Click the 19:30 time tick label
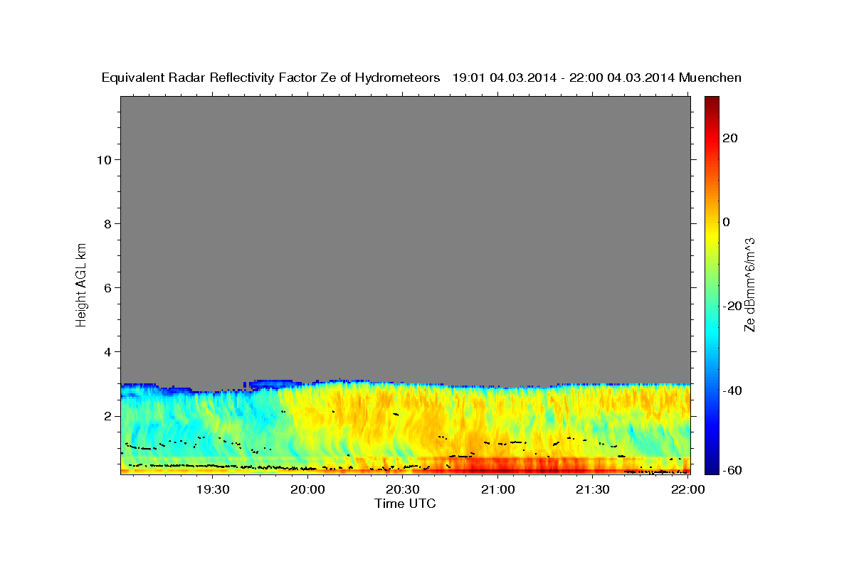 click(x=213, y=489)
